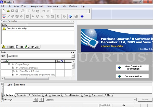
Task: Open the Programmer icon
Action: point(70,16)
